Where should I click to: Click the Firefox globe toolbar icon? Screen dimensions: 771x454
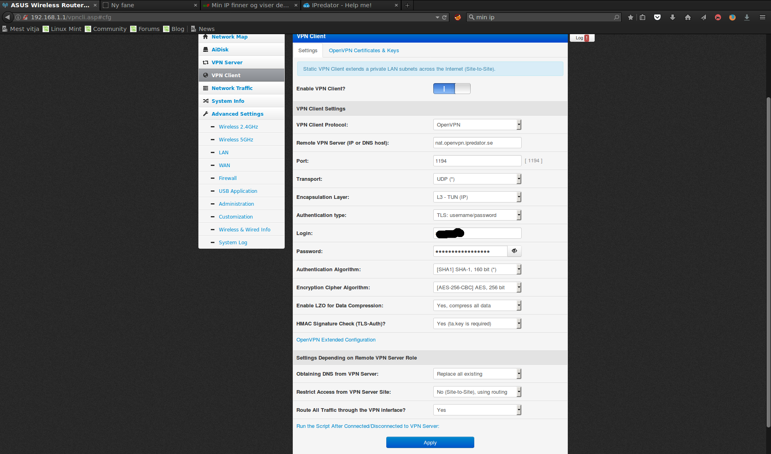pyautogui.click(x=732, y=17)
